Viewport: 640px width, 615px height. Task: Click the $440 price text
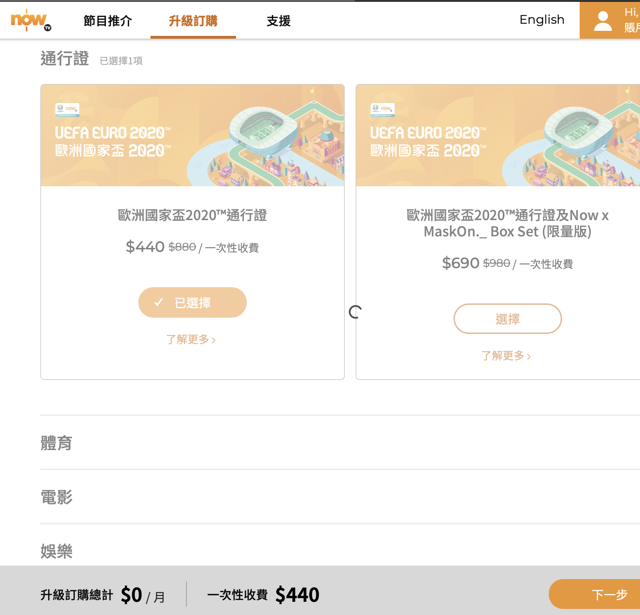(x=145, y=247)
